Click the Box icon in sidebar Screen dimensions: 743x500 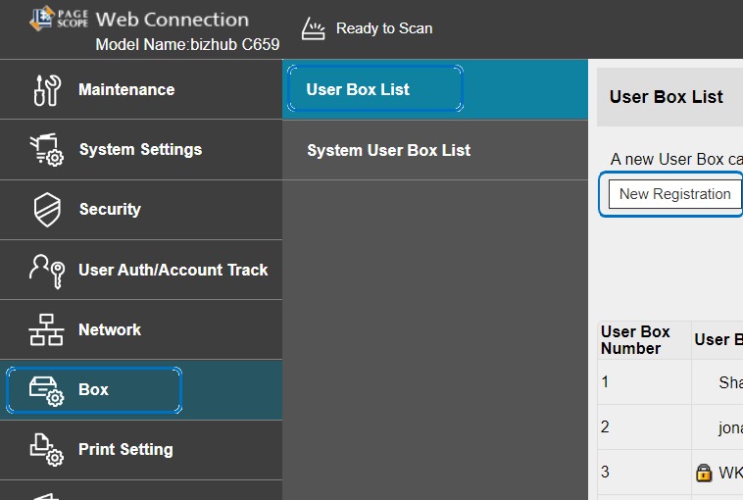[46, 390]
